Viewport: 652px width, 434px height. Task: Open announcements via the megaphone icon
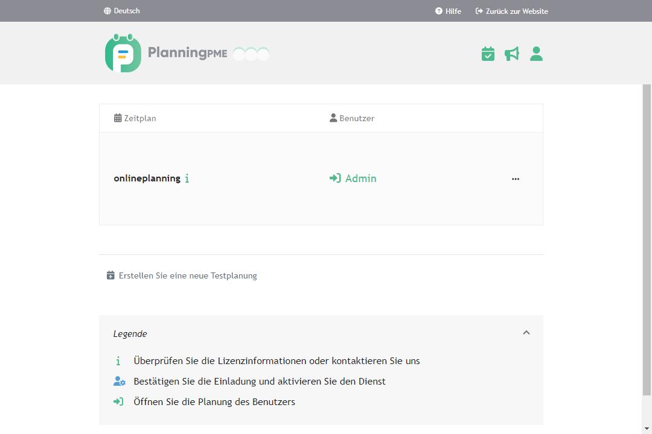coord(512,54)
